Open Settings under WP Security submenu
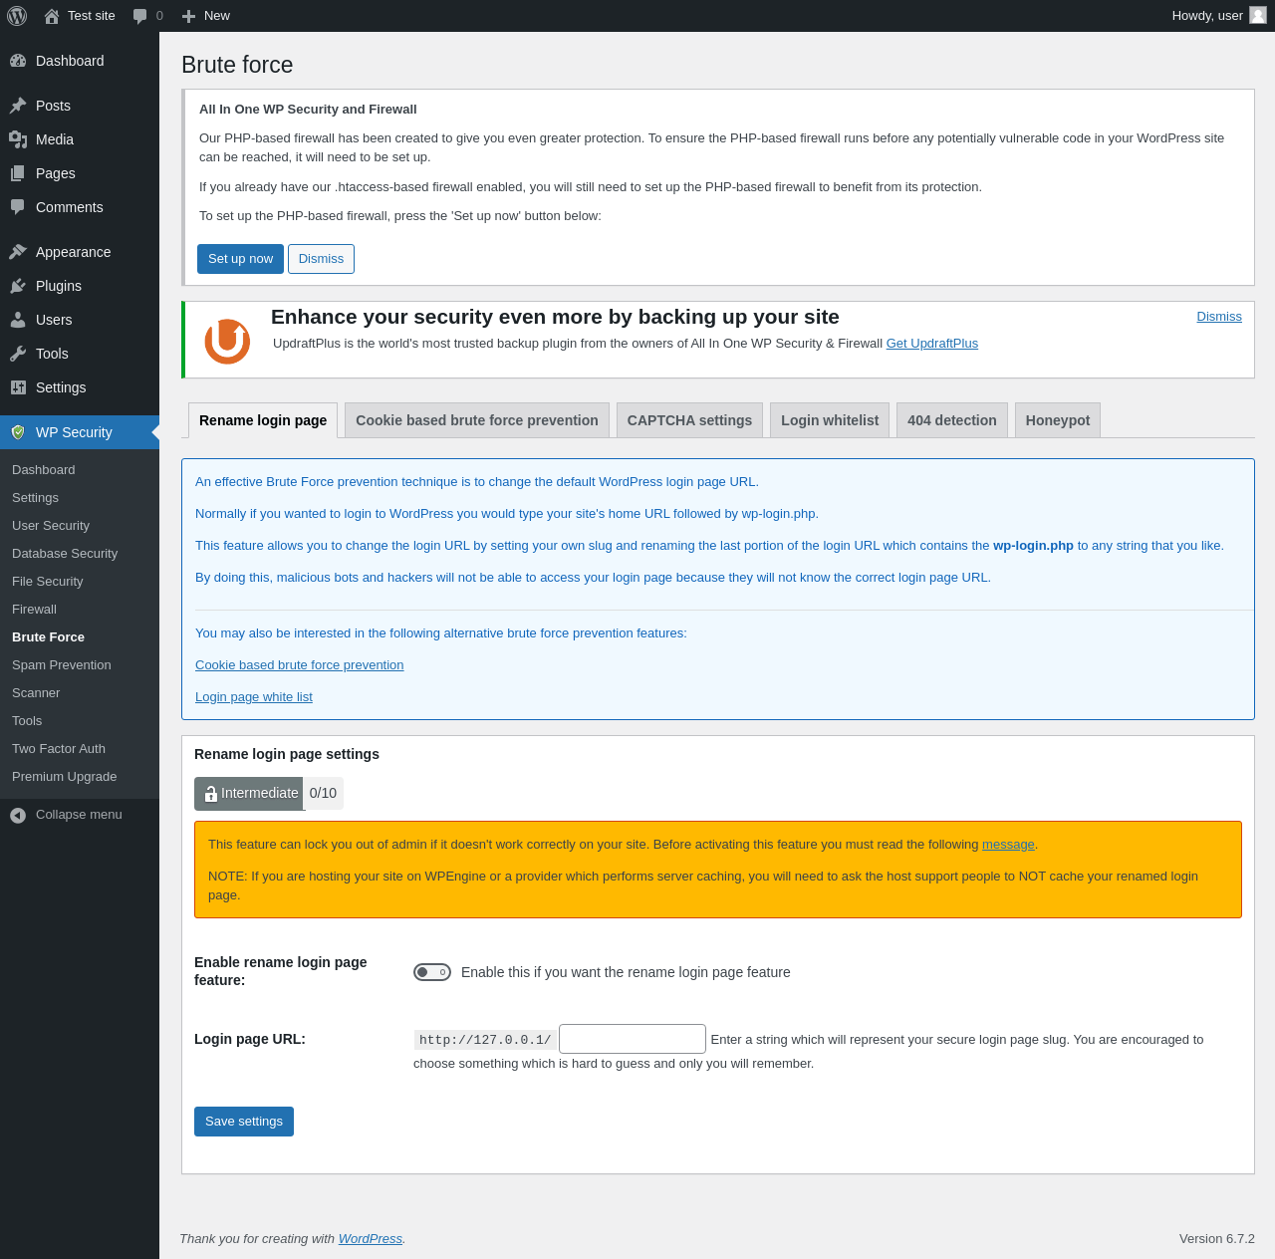This screenshot has width=1275, height=1259. [36, 498]
